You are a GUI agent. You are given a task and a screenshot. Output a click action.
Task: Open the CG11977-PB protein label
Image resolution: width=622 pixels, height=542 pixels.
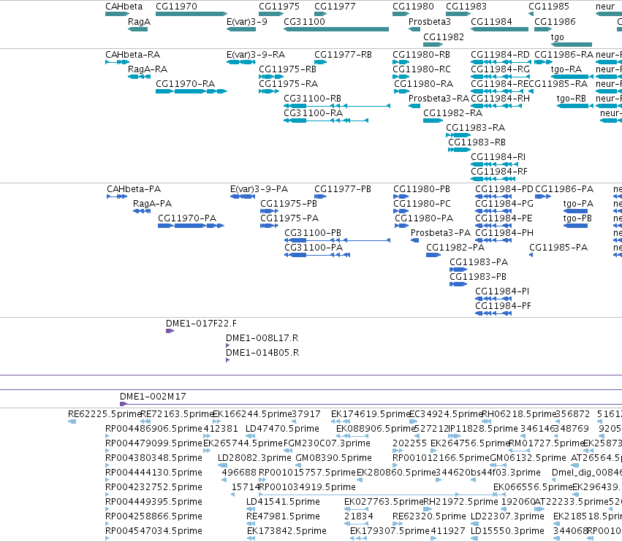point(343,188)
